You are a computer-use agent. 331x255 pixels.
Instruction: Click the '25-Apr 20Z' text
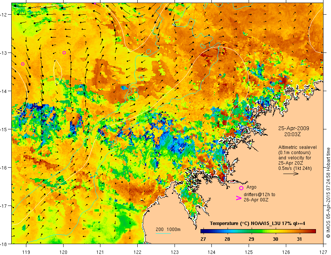(291, 163)
